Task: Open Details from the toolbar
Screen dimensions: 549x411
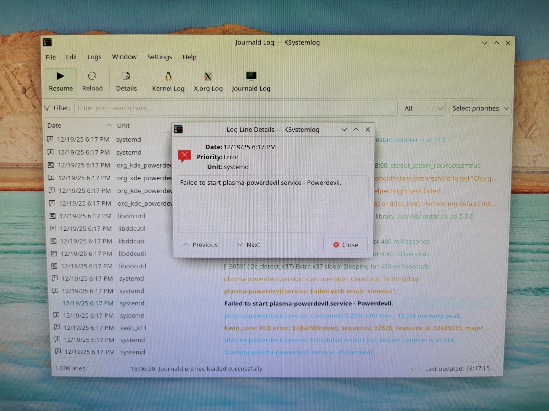Action: tap(126, 76)
